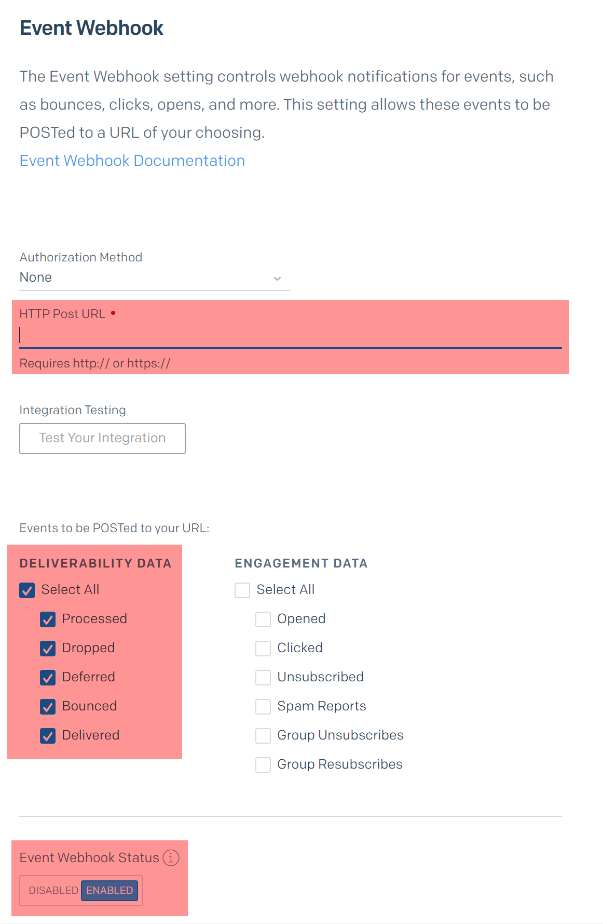Viewport: 603px width, 924px height.
Task: Switch webhook status toggle to DISABLED
Action: point(53,890)
